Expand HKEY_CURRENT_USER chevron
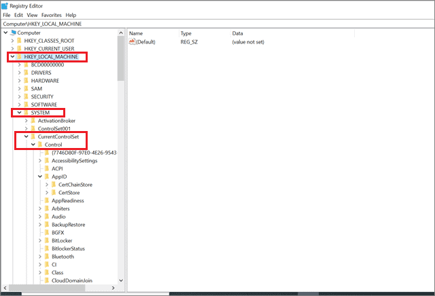The image size is (435, 296). (x=12, y=49)
